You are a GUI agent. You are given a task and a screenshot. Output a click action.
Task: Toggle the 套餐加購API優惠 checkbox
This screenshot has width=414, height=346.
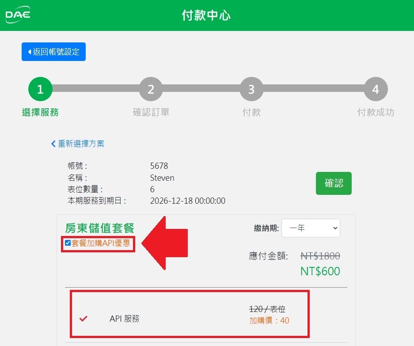coord(68,243)
